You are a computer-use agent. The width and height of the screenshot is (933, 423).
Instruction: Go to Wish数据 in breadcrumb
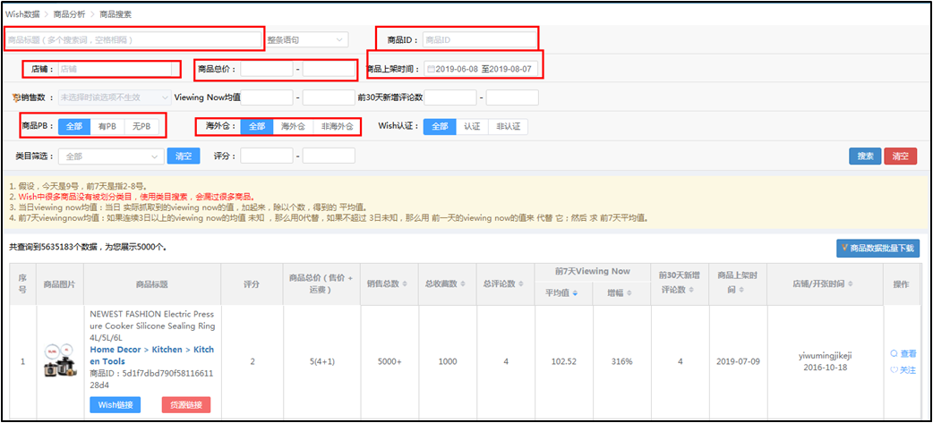[26, 14]
